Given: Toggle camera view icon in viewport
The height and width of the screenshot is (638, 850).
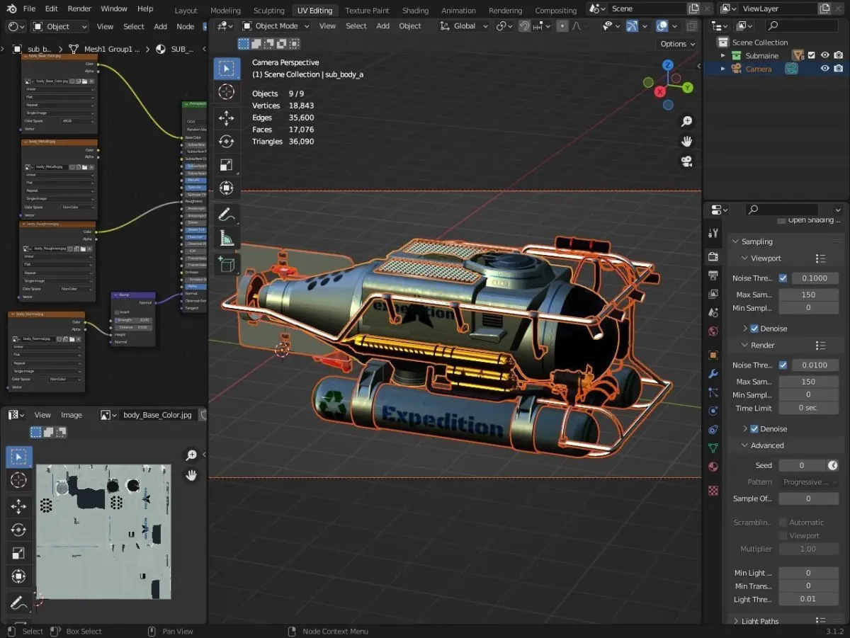Looking at the screenshot, I should (686, 161).
